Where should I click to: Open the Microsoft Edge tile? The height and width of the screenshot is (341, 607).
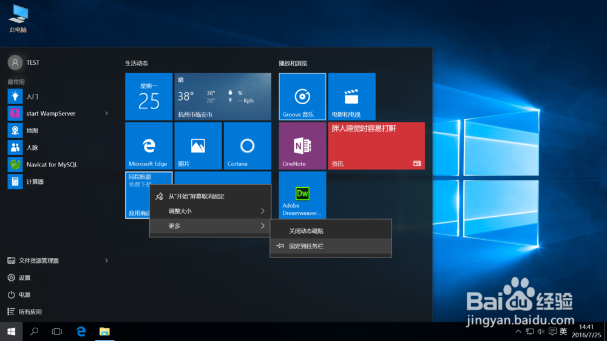[x=149, y=146]
